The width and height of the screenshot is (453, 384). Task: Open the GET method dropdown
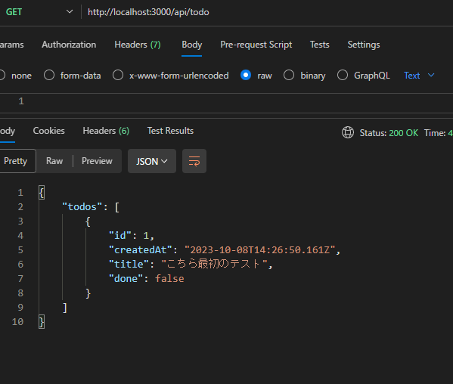39,12
